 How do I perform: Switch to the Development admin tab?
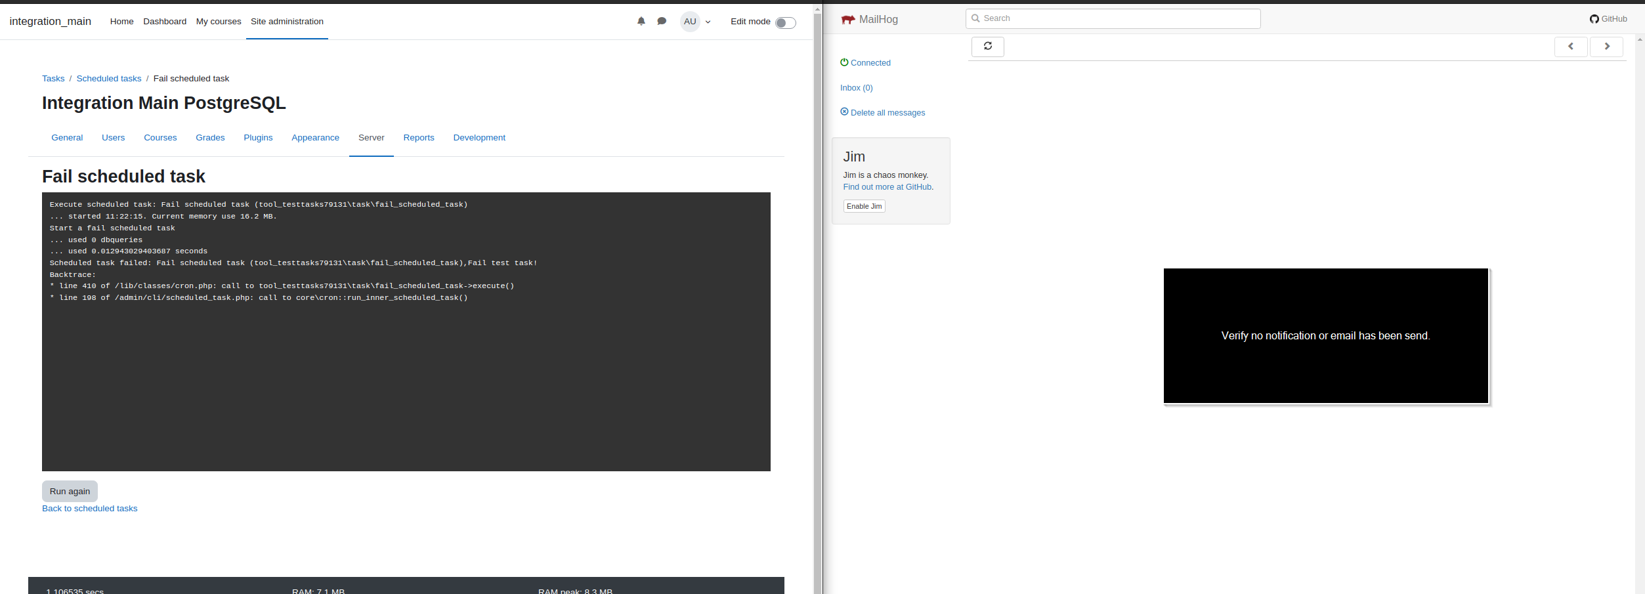pyautogui.click(x=479, y=137)
